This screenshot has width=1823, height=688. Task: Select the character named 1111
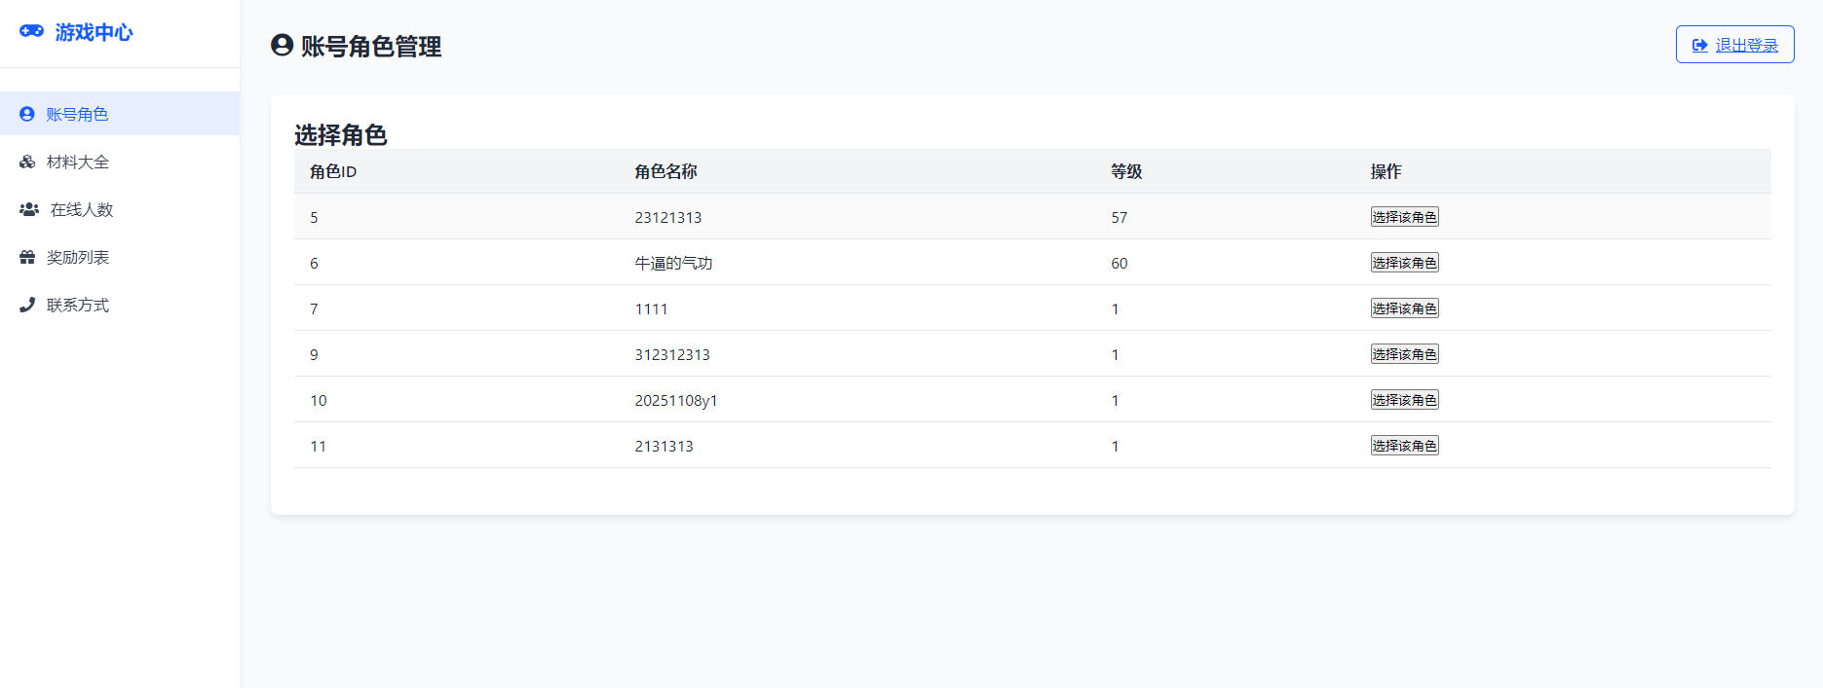1404,308
